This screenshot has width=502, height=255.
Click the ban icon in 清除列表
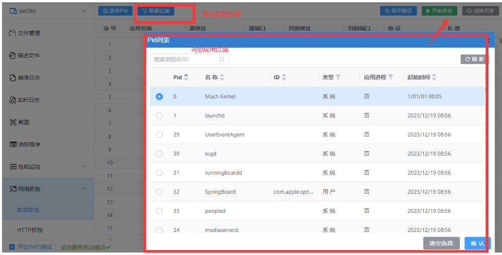tap(469, 11)
